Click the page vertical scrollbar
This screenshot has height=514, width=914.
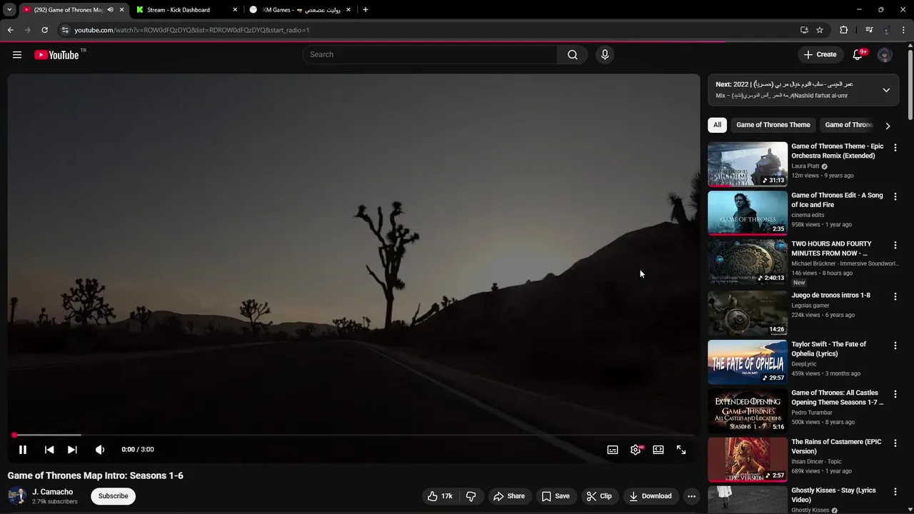pyautogui.click(x=910, y=84)
